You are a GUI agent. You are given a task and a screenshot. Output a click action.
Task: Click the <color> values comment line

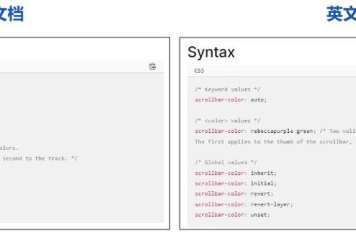pos(227,120)
